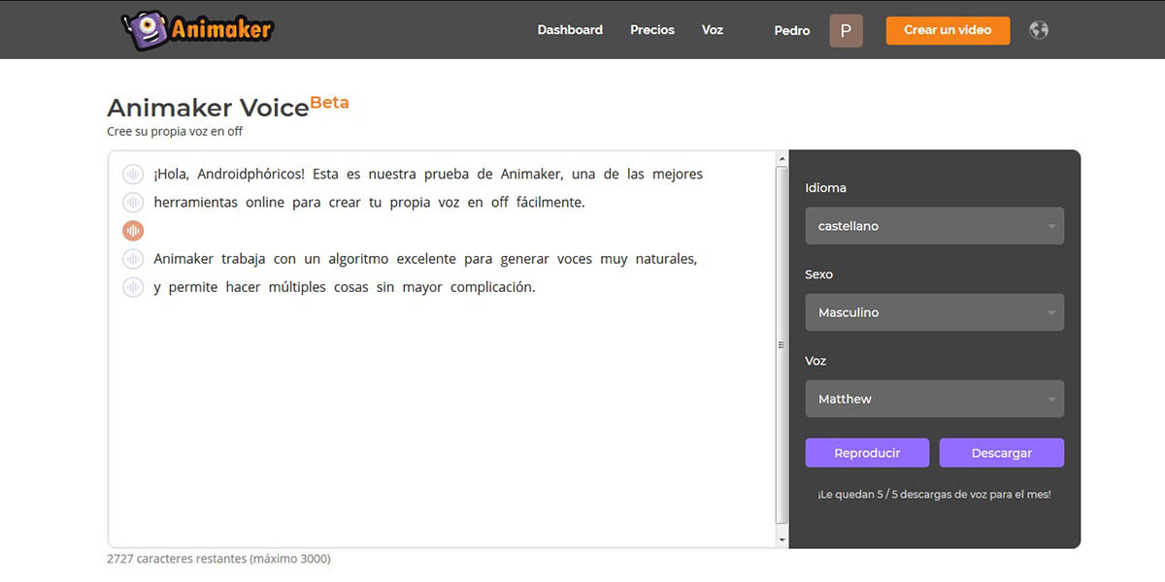This screenshot has width=1165, height=582.
Task: Play the voice preview for the first line
Action: point(133,174)
